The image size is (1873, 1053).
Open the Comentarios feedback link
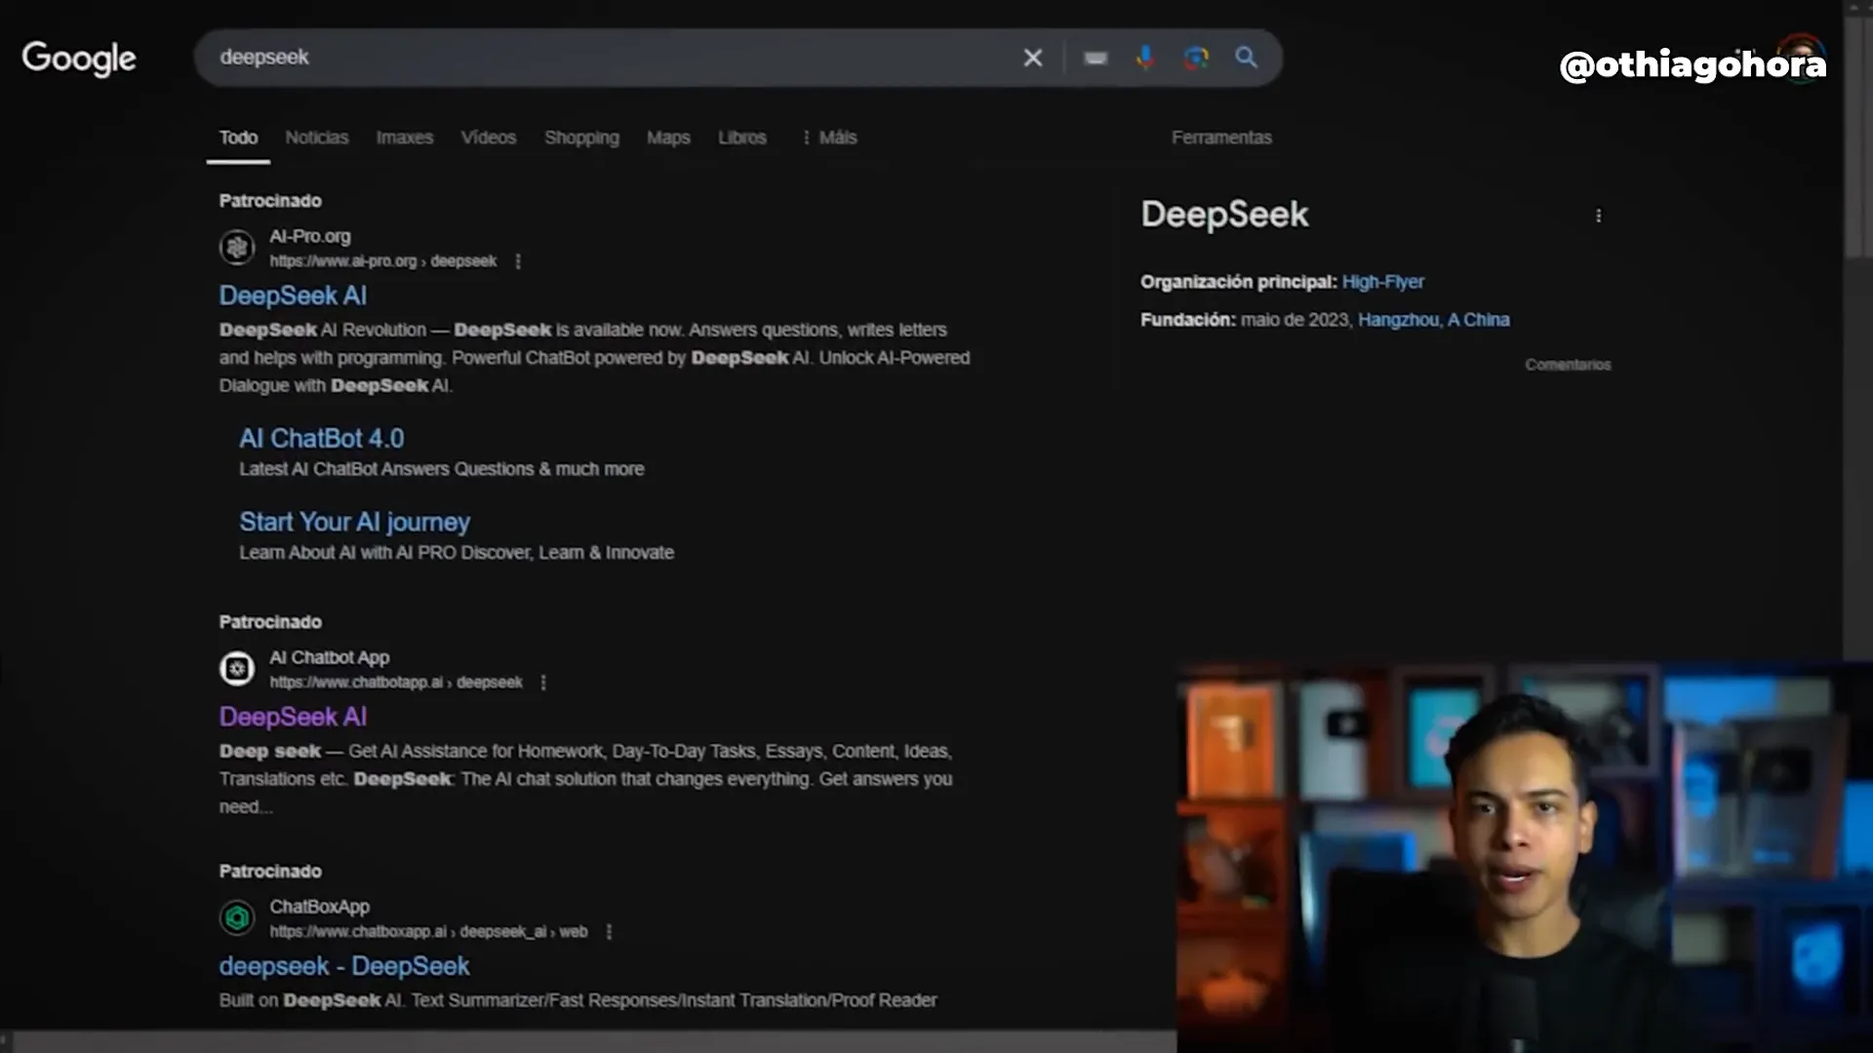[1568, 365]
